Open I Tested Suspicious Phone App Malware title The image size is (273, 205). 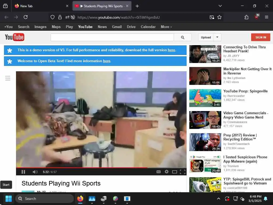click(245, 159)
